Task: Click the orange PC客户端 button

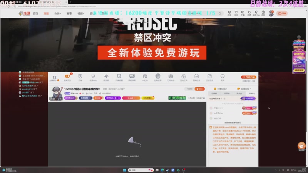Action: pyautogui.click(x=248, y=77)
